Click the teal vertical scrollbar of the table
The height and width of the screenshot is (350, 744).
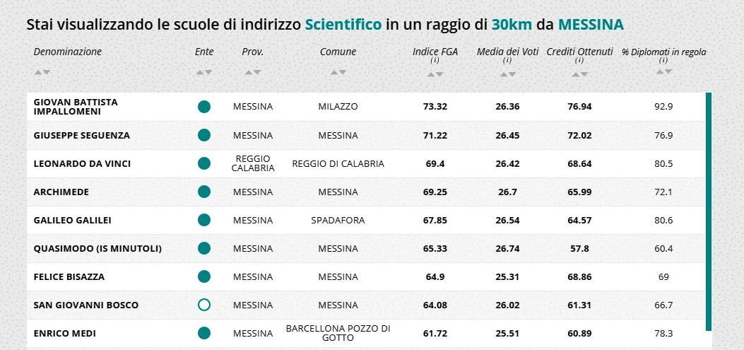pos(708,212)
